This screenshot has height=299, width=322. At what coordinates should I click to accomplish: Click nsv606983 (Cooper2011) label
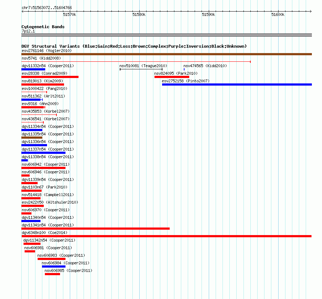coord(61,255)
